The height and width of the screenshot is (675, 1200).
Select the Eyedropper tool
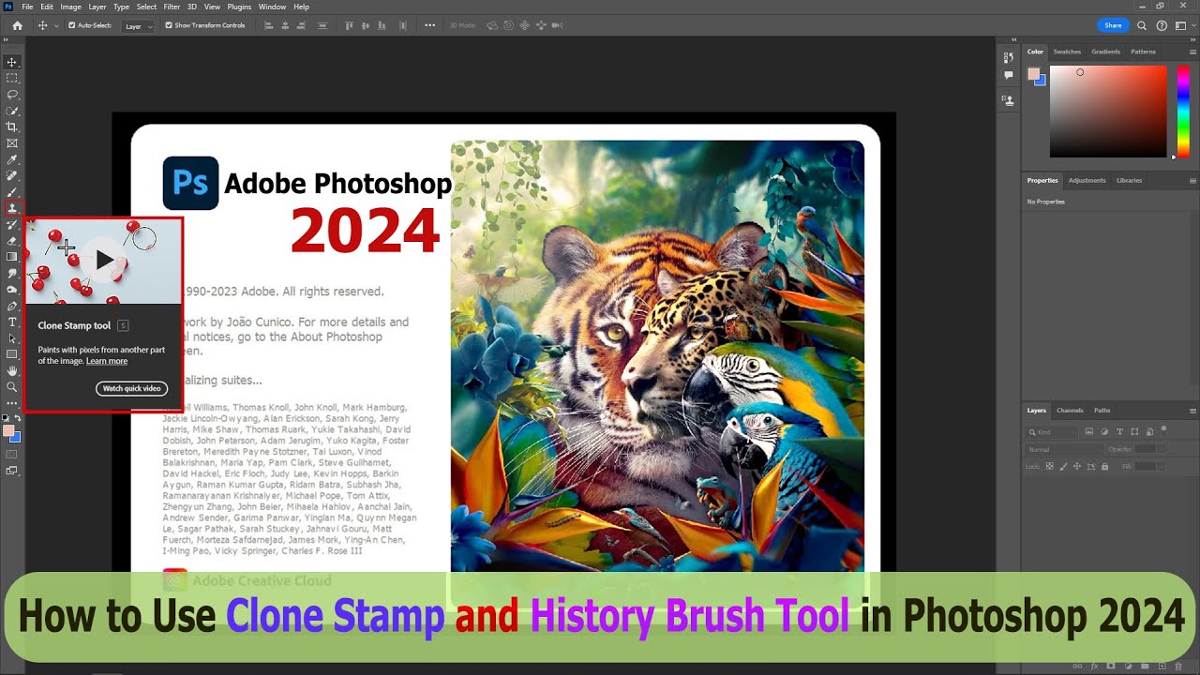pyautogui.click(x=12, y=159)
